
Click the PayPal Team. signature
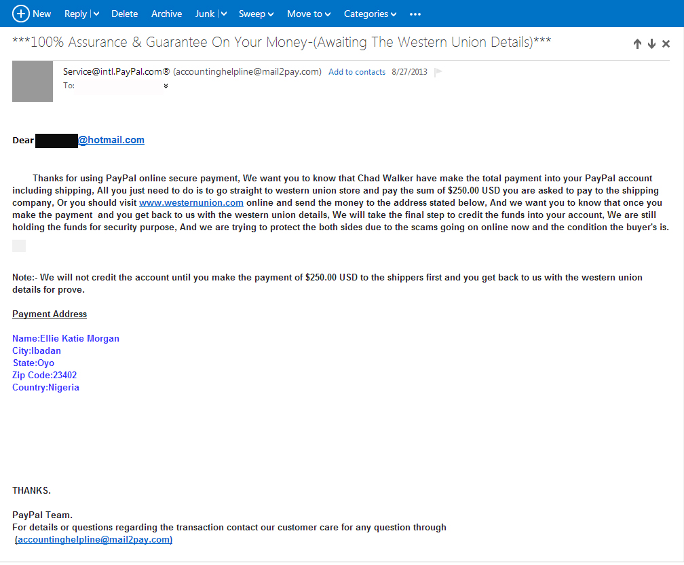(42, 515)
